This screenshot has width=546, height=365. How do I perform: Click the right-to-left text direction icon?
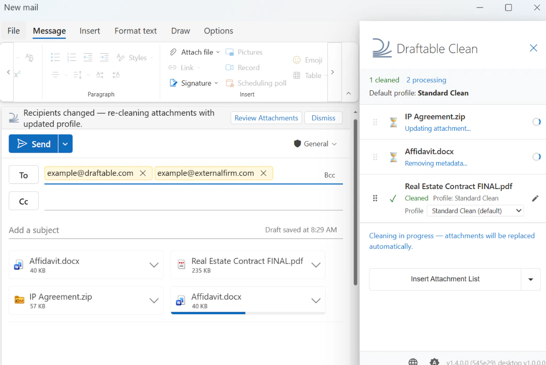(x=116, y=74)
